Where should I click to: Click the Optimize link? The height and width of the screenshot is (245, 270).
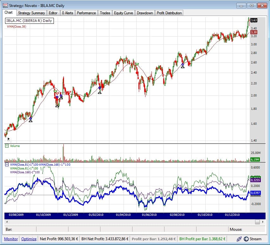29,239
